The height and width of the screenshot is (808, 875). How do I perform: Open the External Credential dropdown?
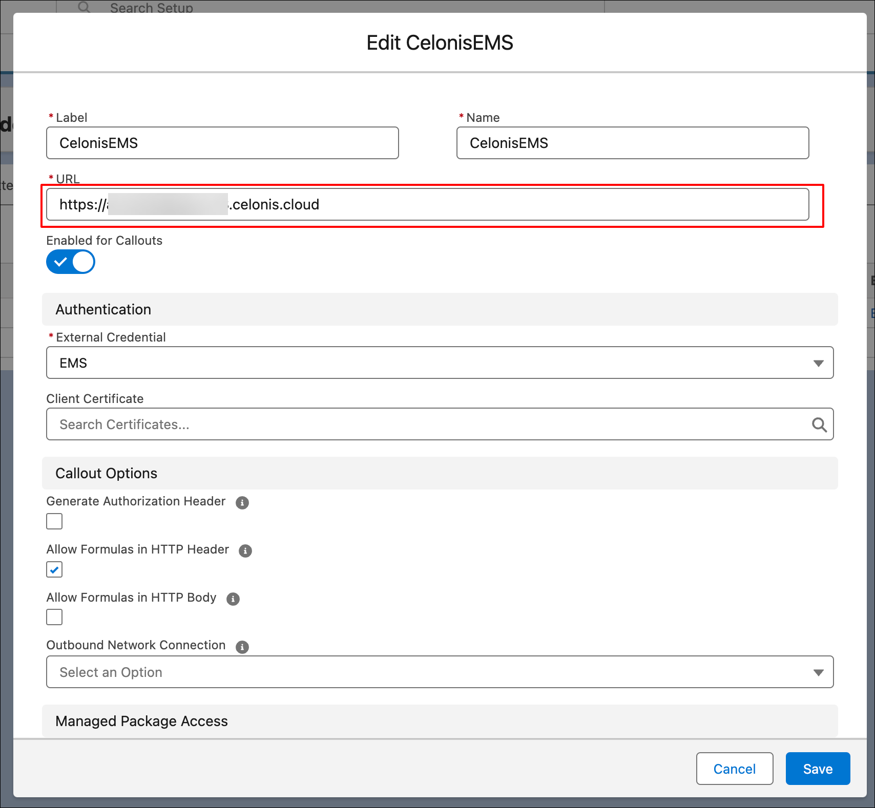pyautogui.click(x=440, y=363)
